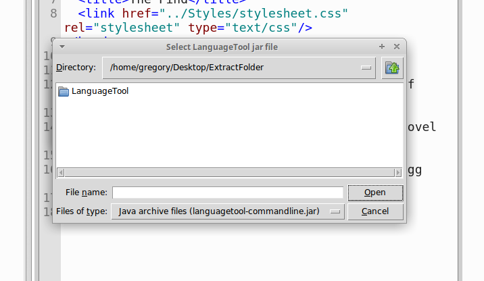Click rel="stylesheet" attribute in code editor
The width and height of the screenshot is (484, 281).
pyautogui.click(x=122, y=28)
